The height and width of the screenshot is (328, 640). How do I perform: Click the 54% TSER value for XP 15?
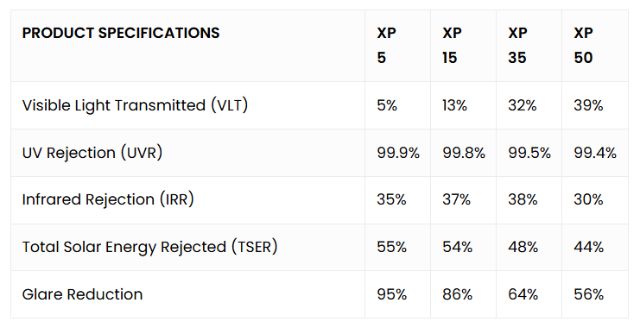tap(457, 247)
